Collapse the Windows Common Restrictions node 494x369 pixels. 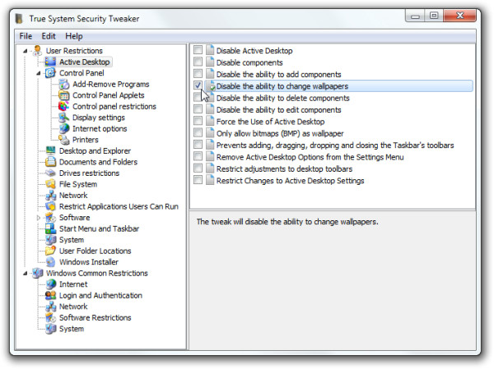click(x=26, y=274)
